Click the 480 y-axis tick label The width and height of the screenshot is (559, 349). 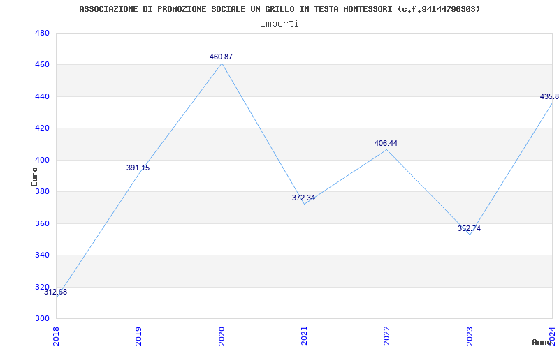click(x=42, y=33)
